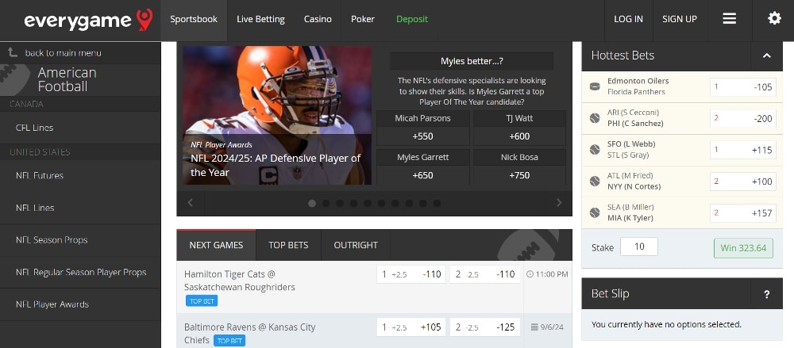Screen dimensions: 794x348
Task: Switch to OUTRIGHT tab
Action: pyautogui.click(x=356, y=245)
